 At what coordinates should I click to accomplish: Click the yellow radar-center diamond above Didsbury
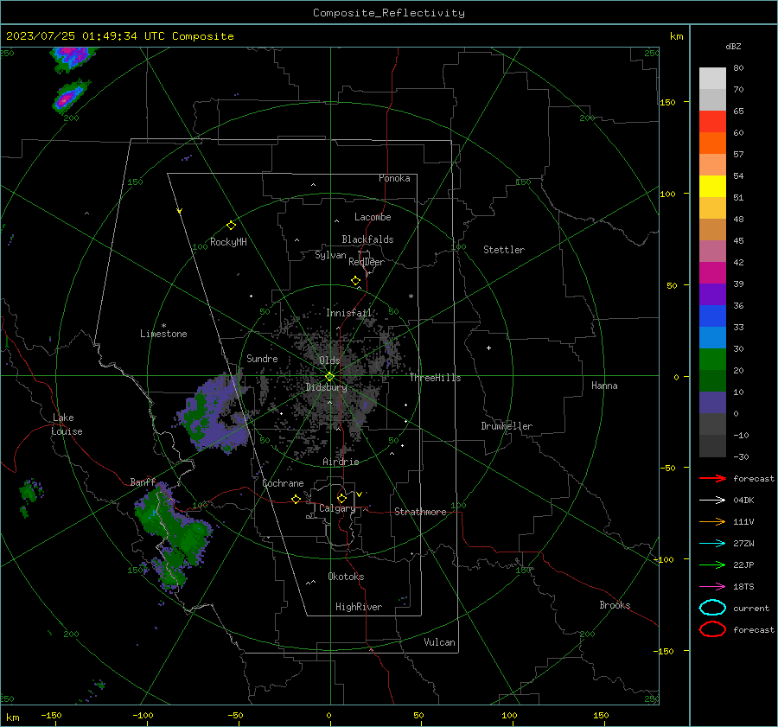[x=329, y=377]
